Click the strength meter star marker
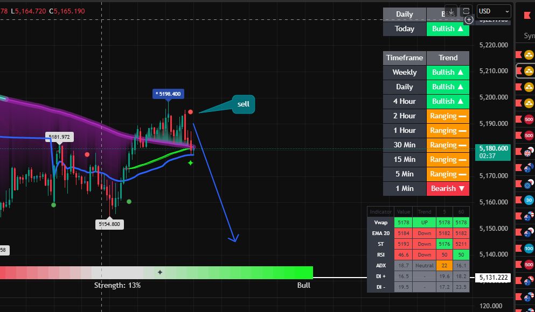This screenshot has height=312, width=535. [159, 273]
